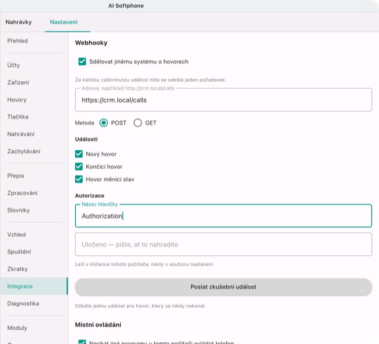
Task: Click the Autorizace heading text
Action: tap(89, 195)
